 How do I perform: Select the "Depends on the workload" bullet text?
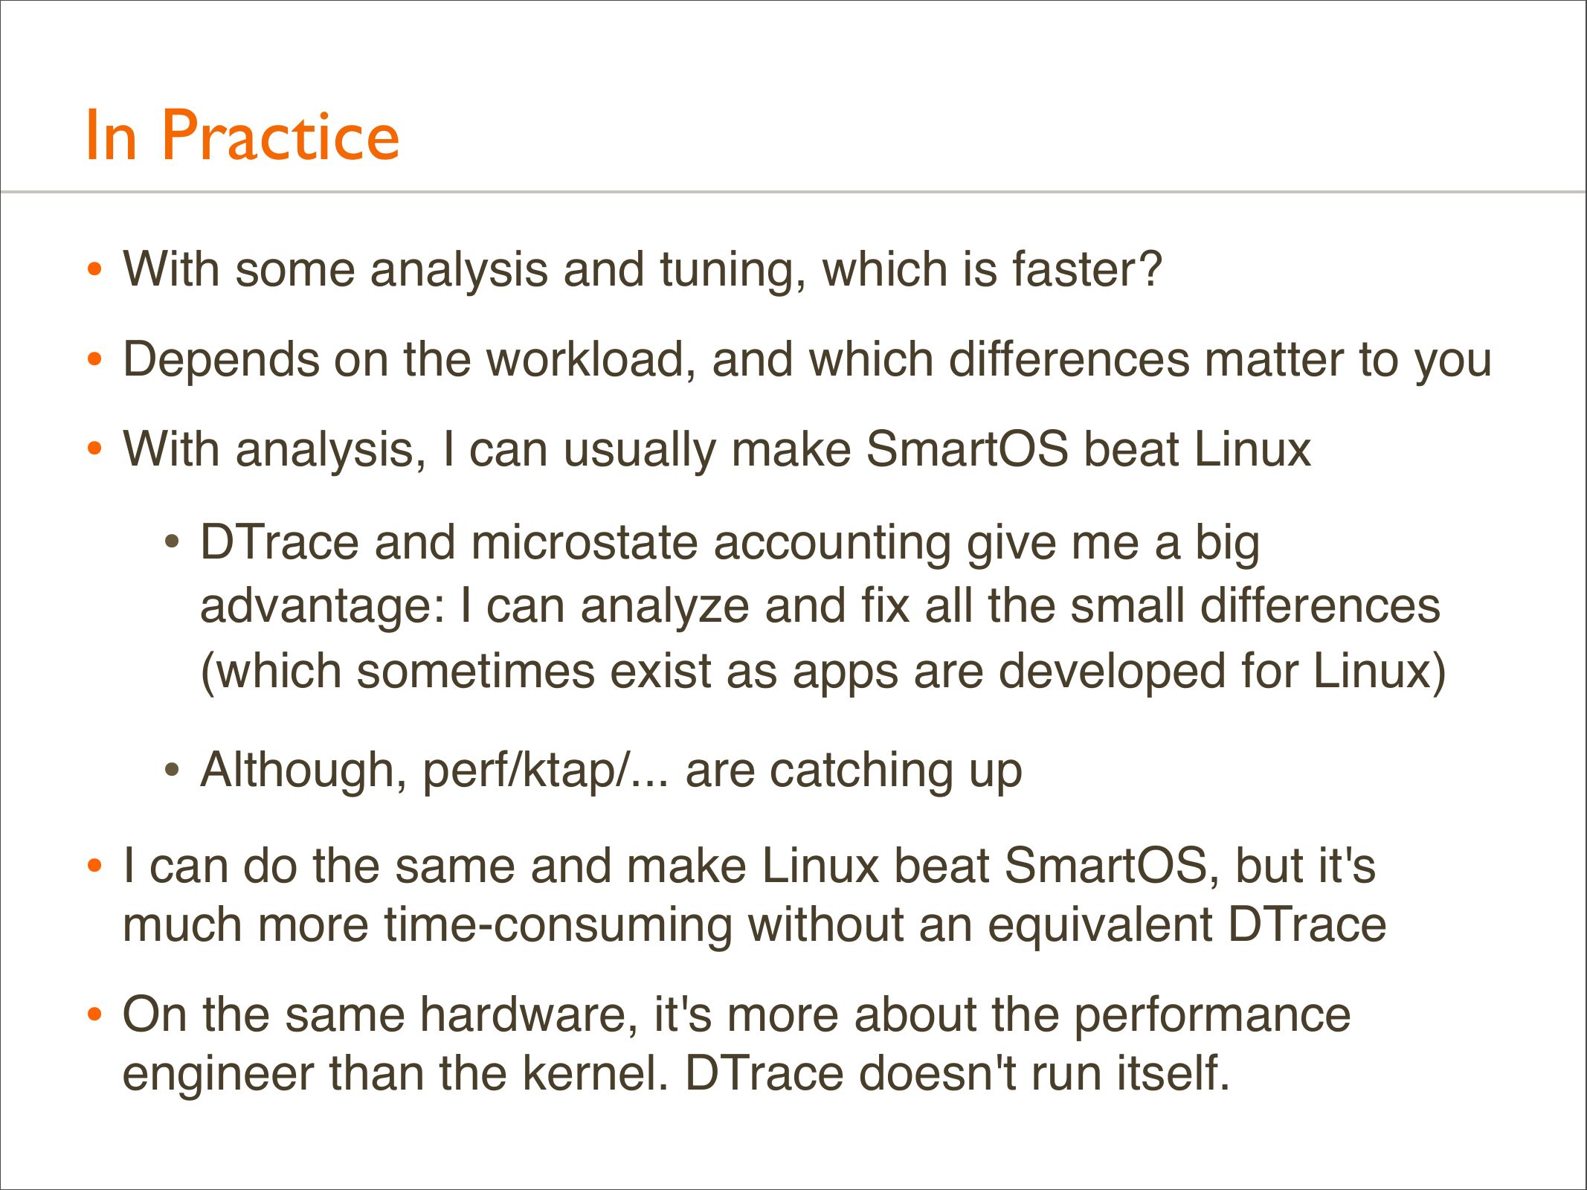pyautogui.click(x=807, y=359)
